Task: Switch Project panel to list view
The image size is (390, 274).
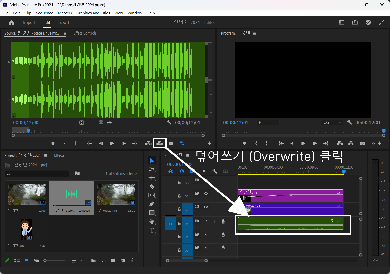Action: [17, 260]
